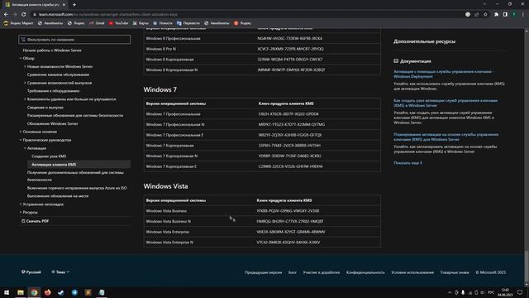This screenshot has height=298, width=529.
Task: Click the Windows 7 Профессиональная row
Action: tap(262, 114)
